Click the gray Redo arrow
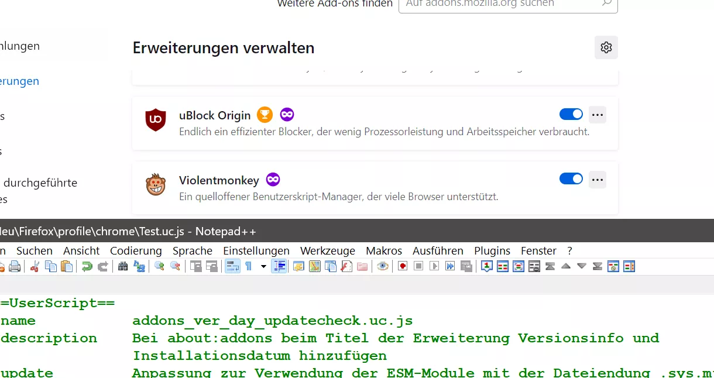The height and width of the screenshot is (378, 714). (x=102, y=266)
